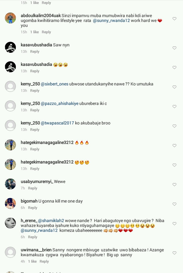Heart the 'Wewe' comment by usabyumuremyi_

pos(174,184)
